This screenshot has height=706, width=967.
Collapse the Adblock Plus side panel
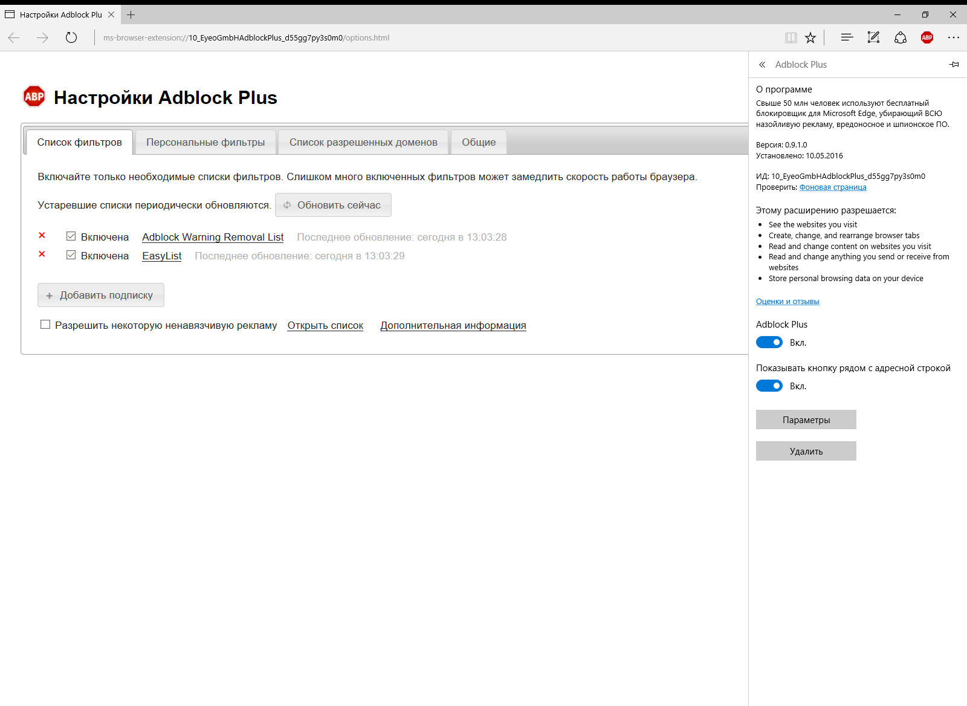coord(762,64)
